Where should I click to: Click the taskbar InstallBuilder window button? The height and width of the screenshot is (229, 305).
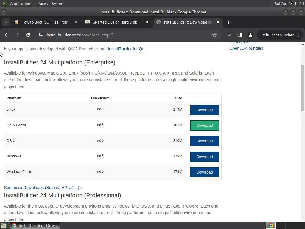35,225
